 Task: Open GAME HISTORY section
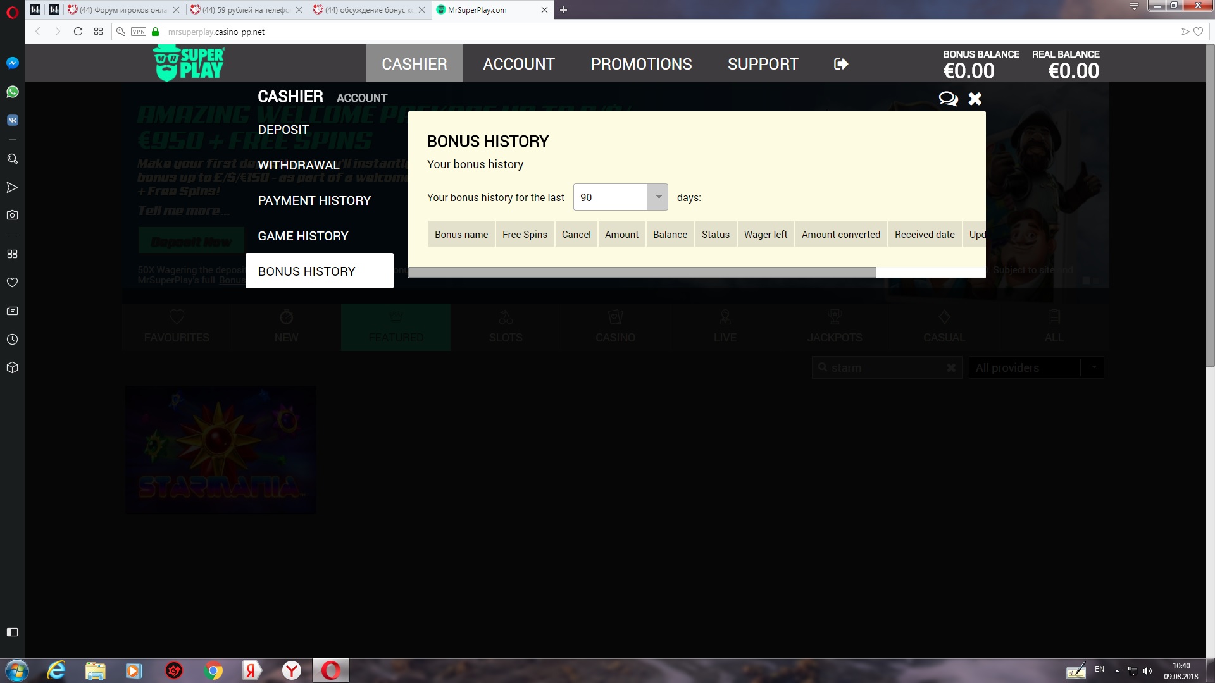[x=303, y=236]
